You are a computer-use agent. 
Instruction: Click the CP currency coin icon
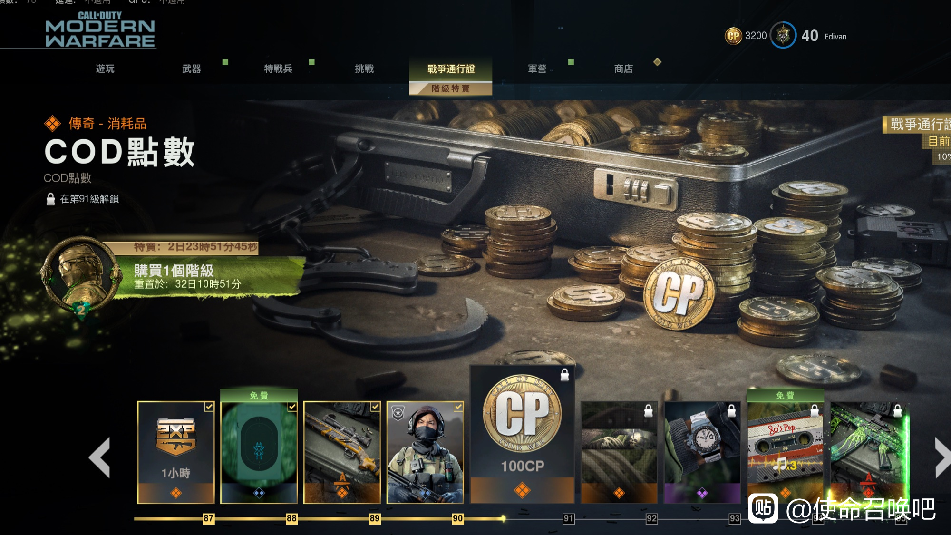tap(733, 36)
